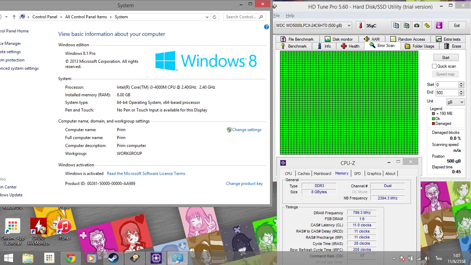471x265 pixels.
Task: Open the Extra tests tab
Action: (x=448, y=39)
